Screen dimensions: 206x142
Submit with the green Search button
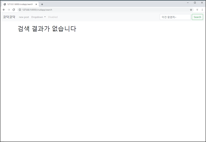tap(197, 17)
